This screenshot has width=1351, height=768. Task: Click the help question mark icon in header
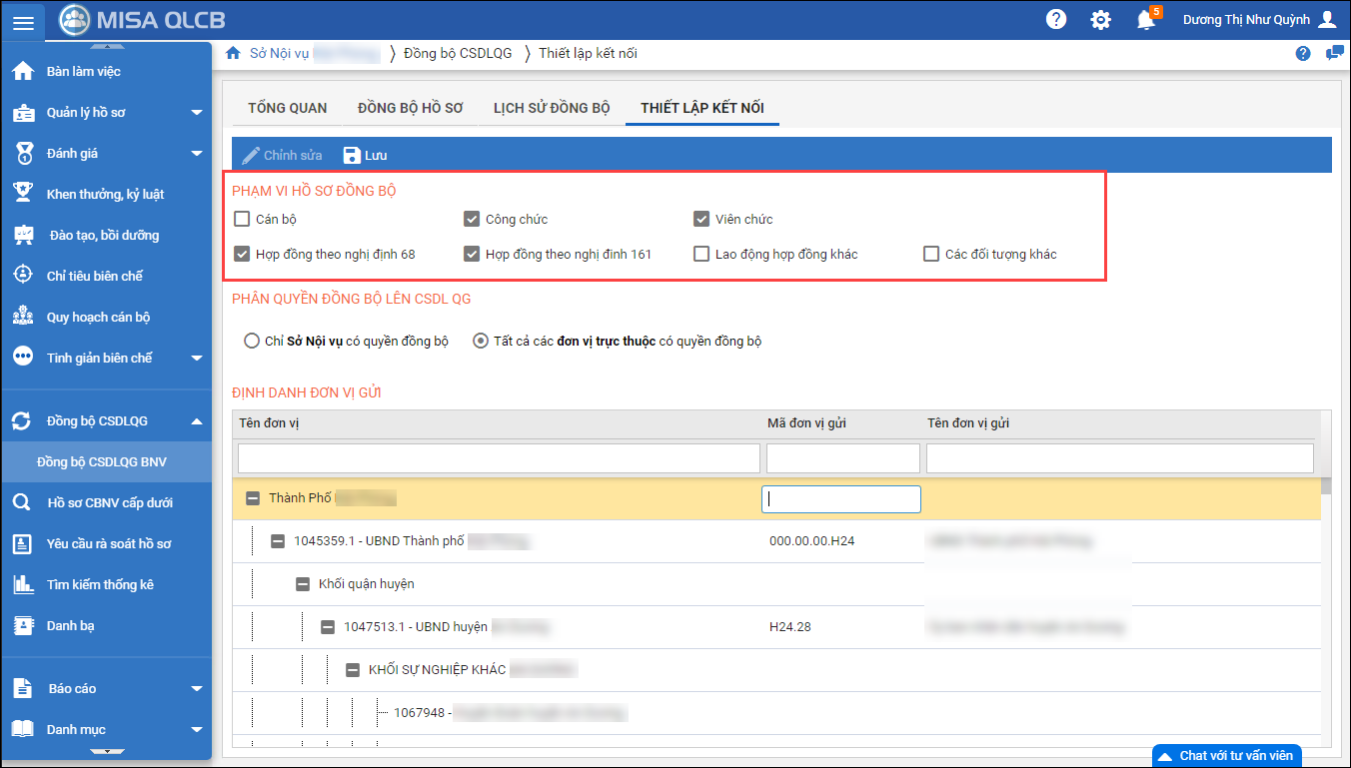coord(1055,20)
